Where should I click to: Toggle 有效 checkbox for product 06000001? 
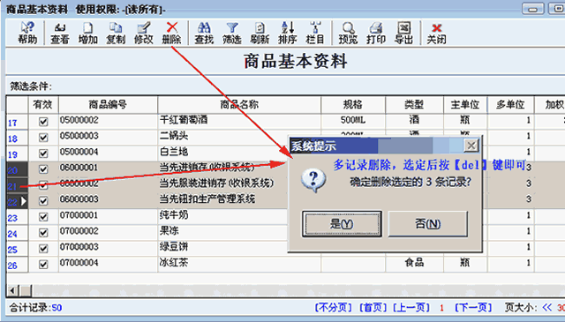point(43,169)
